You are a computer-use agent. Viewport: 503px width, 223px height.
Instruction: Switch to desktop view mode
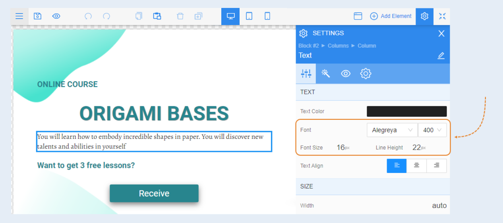(x=230, y=16)
